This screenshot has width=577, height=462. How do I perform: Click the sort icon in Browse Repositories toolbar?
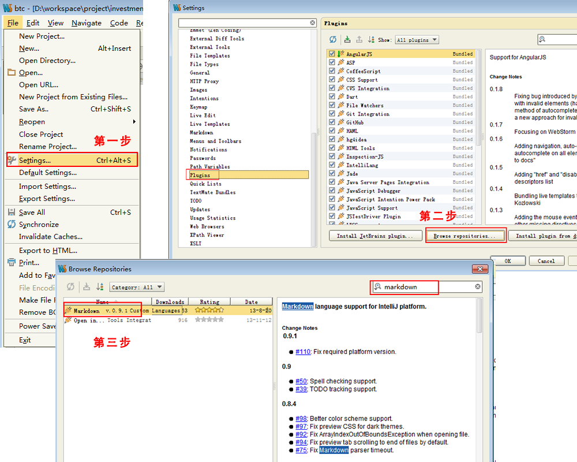click(x=100, y=286)
